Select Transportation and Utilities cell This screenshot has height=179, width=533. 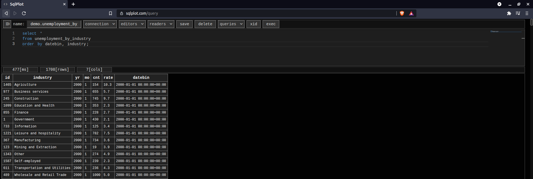pos(42,168)
